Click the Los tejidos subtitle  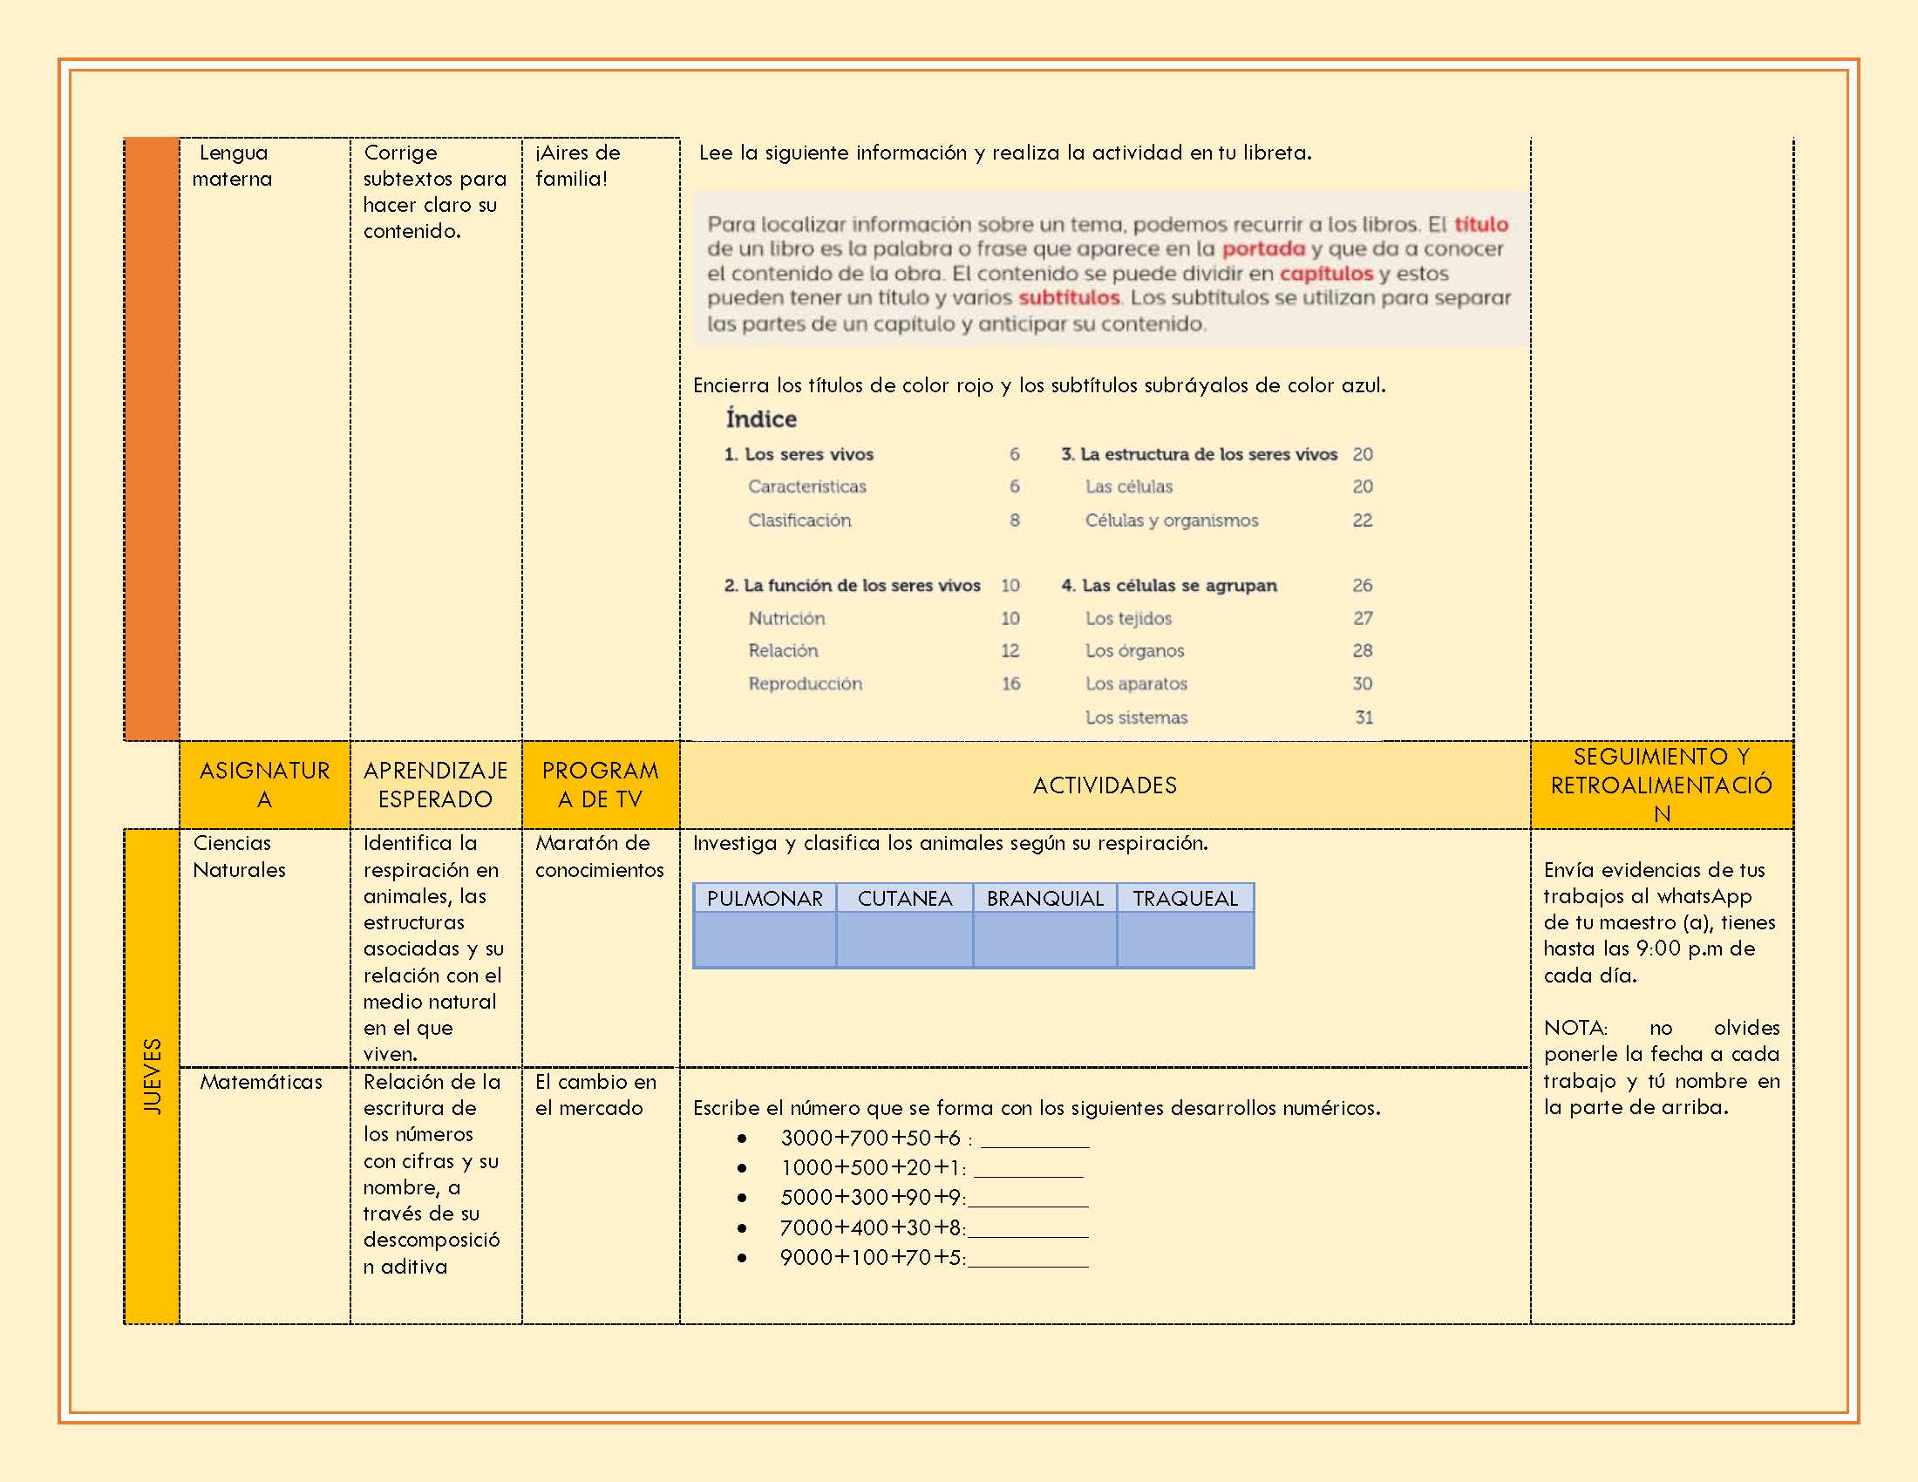coord(1128,618)
